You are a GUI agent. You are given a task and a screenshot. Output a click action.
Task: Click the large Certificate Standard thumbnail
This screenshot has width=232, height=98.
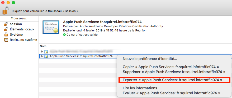click(x=51, y=27)
